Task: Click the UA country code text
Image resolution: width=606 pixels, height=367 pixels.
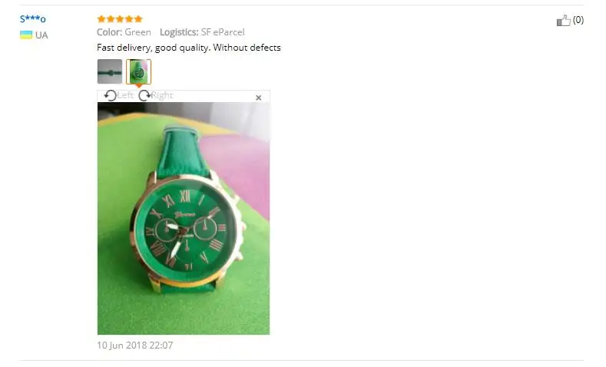Action: (41, 35)
